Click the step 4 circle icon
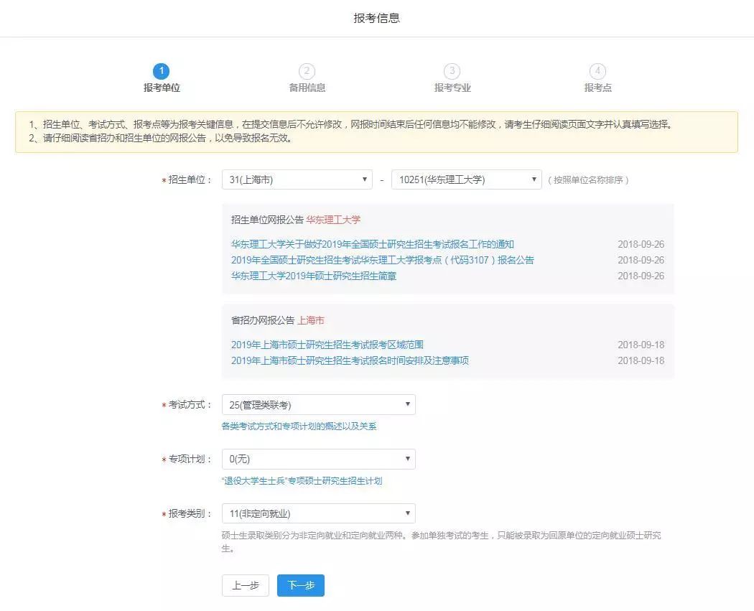The width and height of the screenshot is (754, 611). click(x=597, y=71)
